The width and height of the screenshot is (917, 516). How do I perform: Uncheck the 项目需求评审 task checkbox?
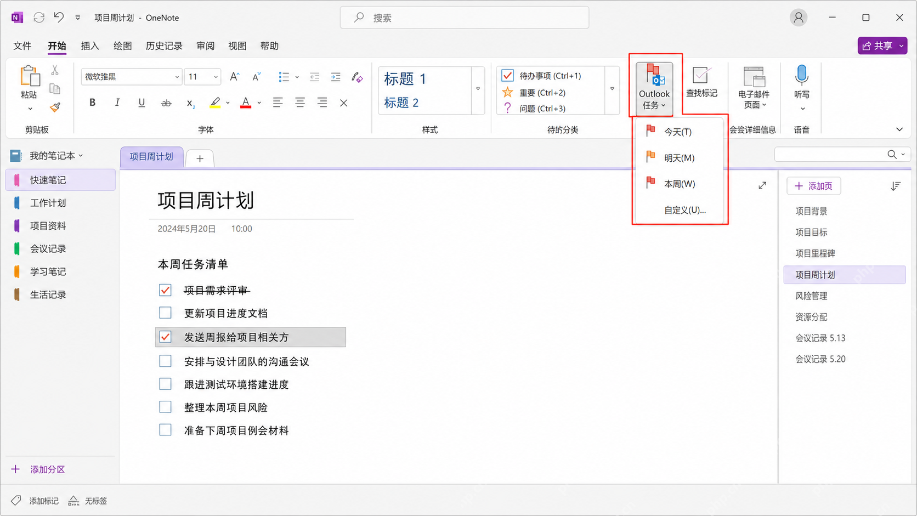pyautogui.click(x=165, y=290)
